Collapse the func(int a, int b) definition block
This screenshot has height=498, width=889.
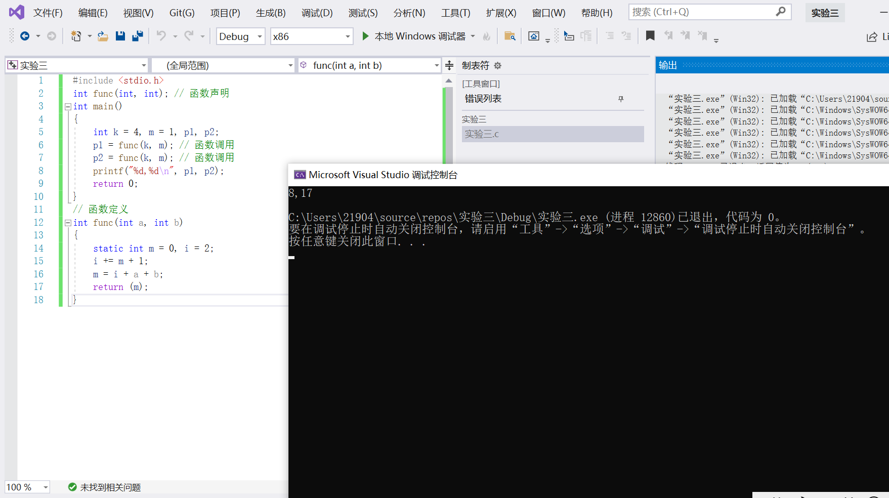pyautogui.click(x=68, y=223)
